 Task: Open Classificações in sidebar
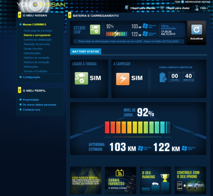[32, 53]
